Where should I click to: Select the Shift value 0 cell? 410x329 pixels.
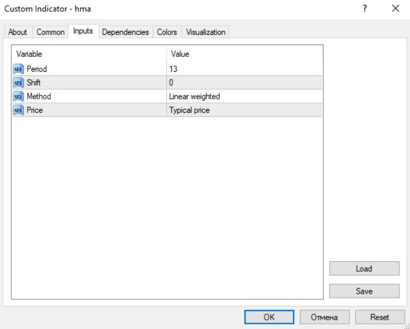[x=244, y=83]
